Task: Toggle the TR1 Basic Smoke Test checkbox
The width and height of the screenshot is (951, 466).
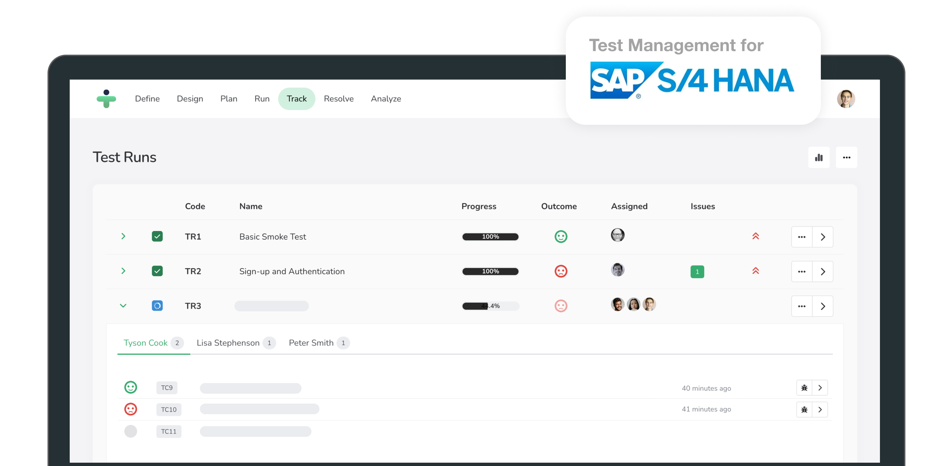Action: [158, 237]
